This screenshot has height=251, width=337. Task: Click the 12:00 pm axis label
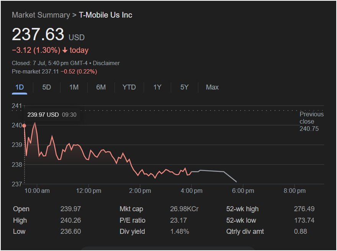pyautogui.click(x=88, y=191)
